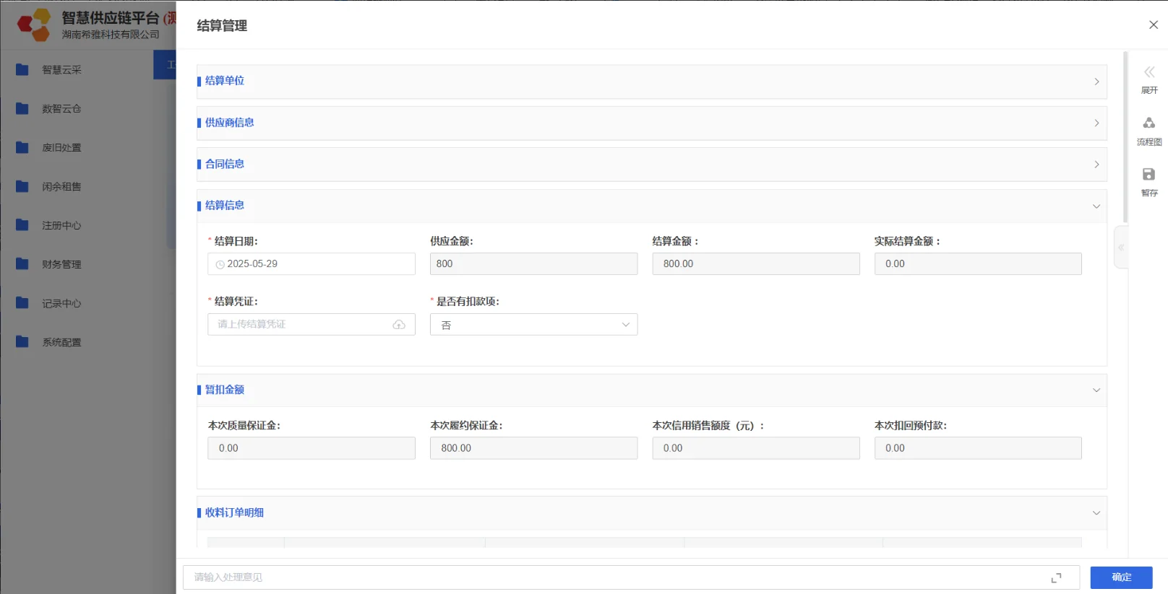Open 系统配置 in the sidebar menu

[x=61, y=343]
